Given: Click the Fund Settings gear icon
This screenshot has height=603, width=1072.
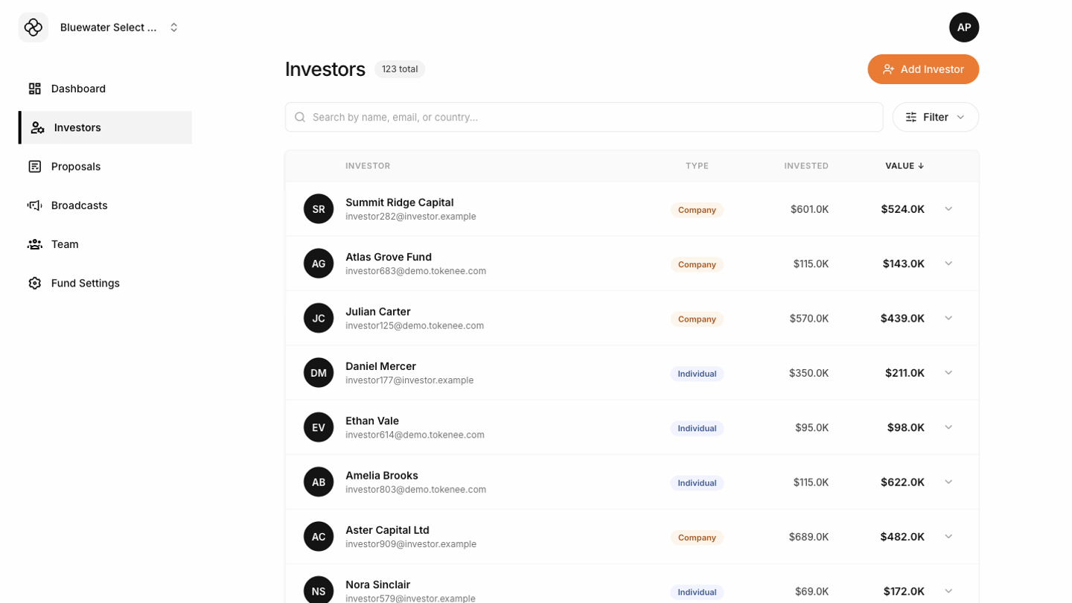Looking at the screenshot, I should coord(35,284).
